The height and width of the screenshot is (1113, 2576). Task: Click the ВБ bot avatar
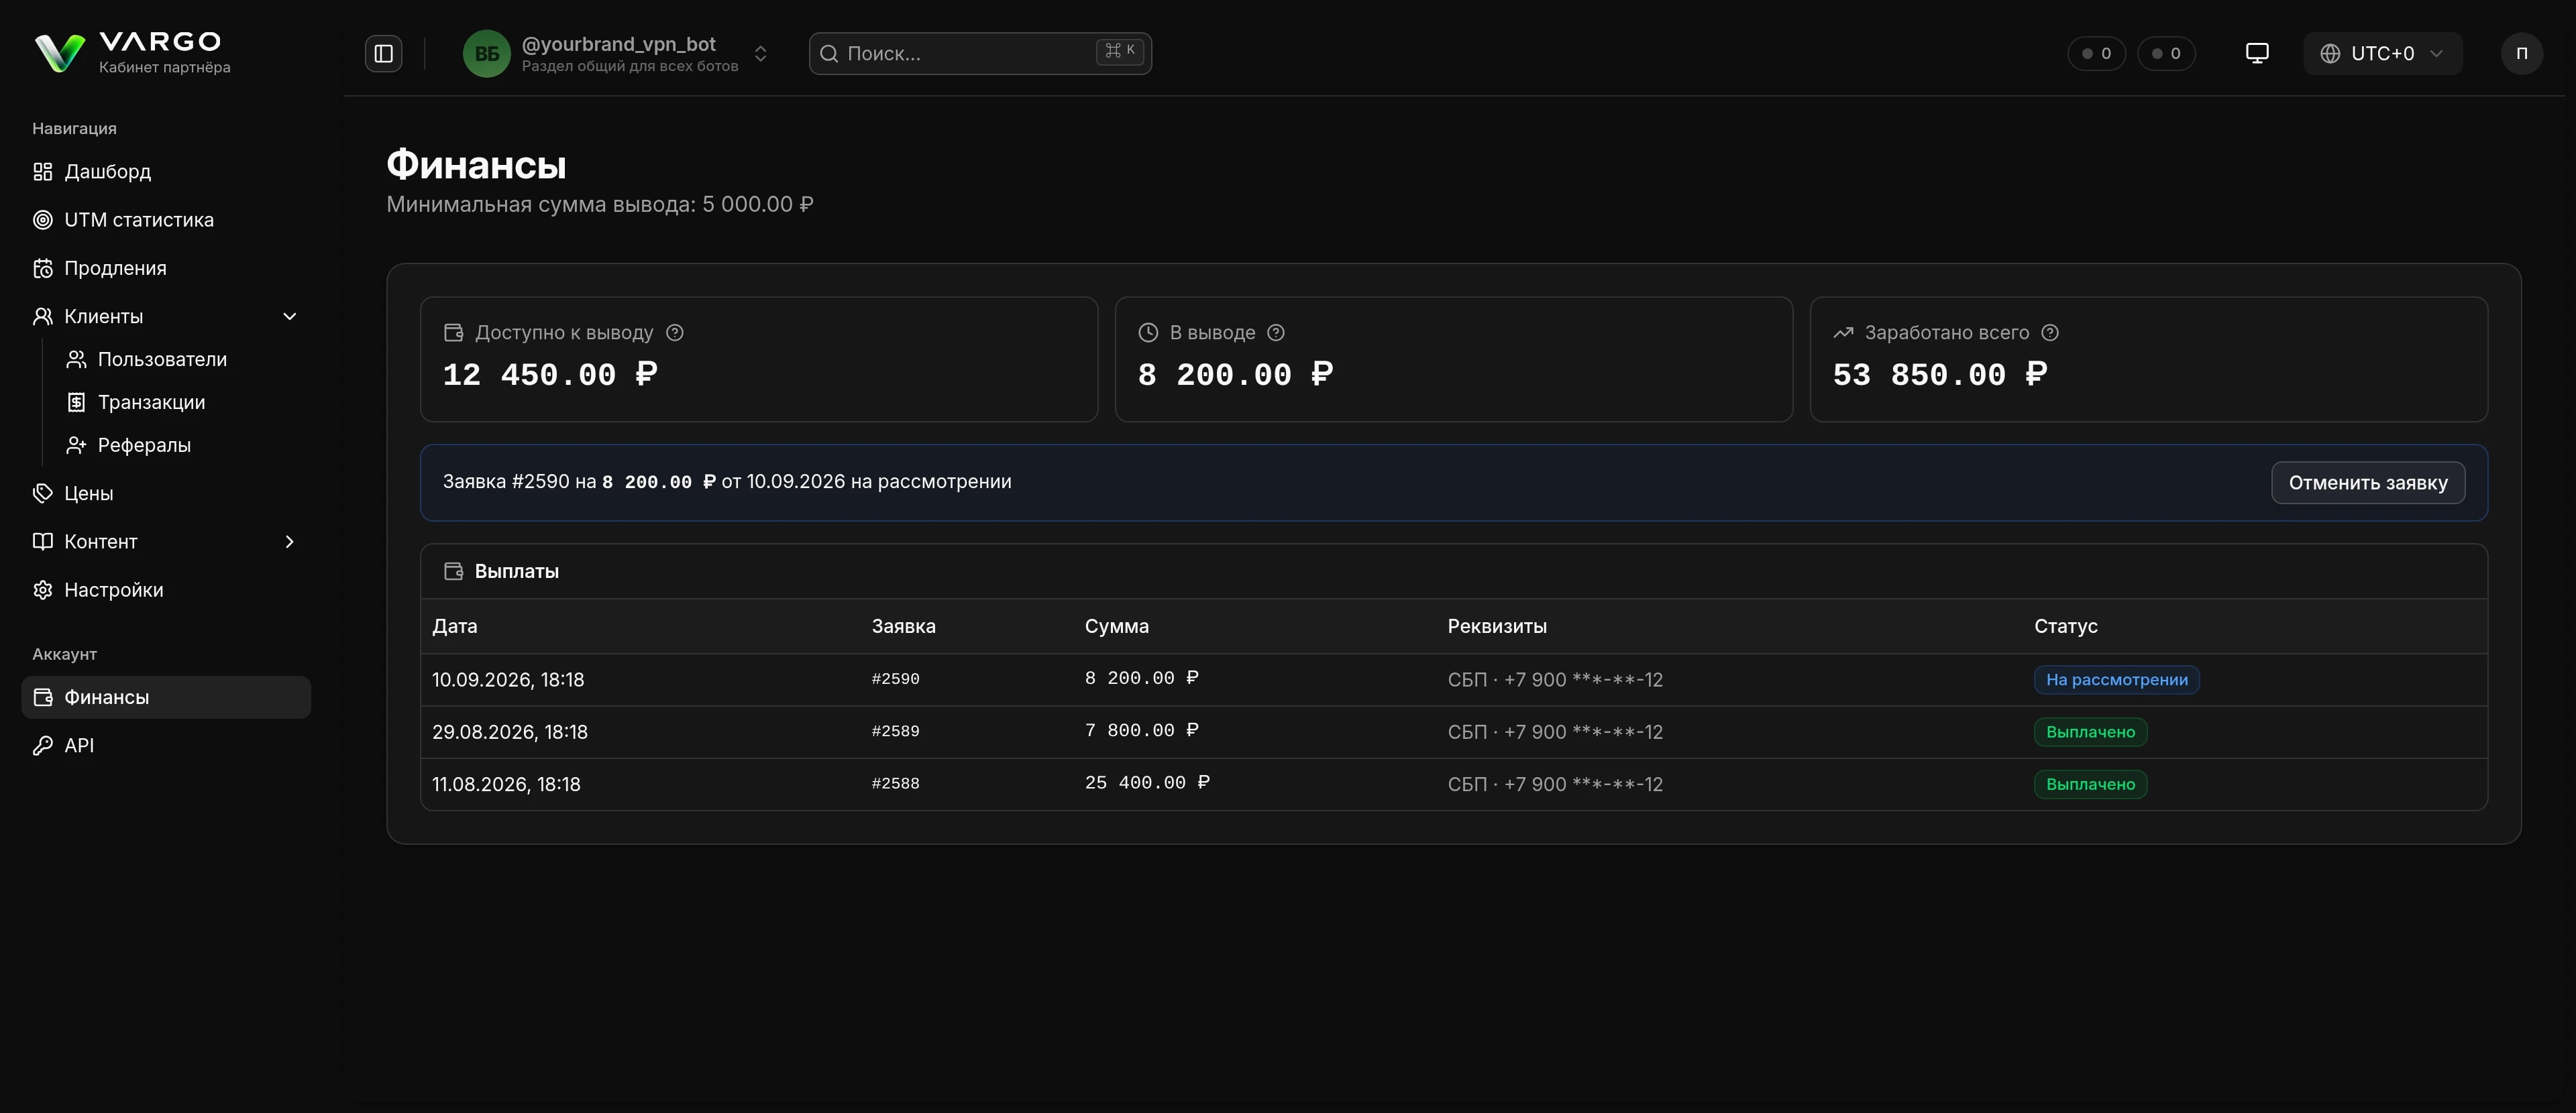coord(487,53)
